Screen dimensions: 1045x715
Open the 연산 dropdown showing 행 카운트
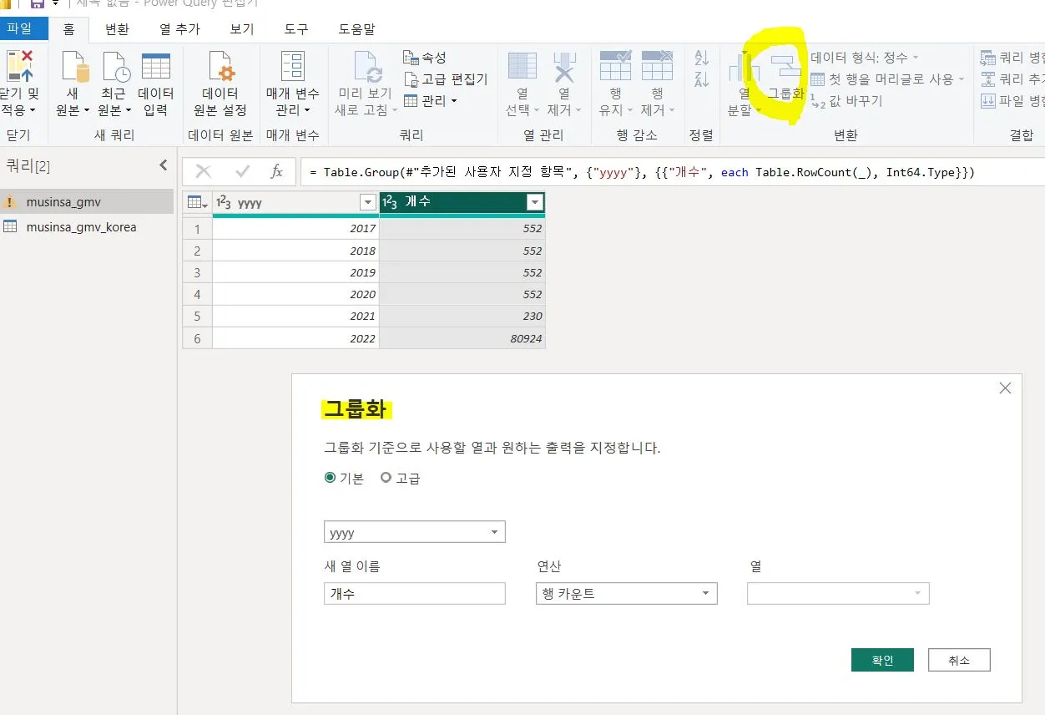tap(626, 594)
